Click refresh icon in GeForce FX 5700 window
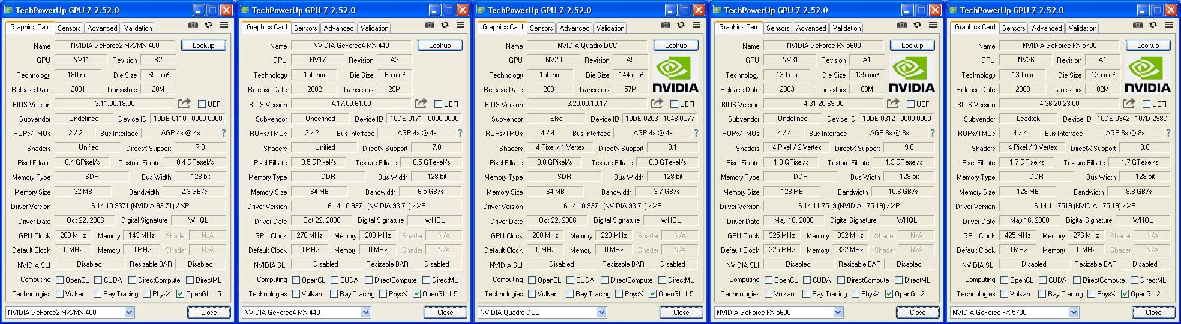The width and height of the screenshot is (1181, 324). click(1153, 25)
